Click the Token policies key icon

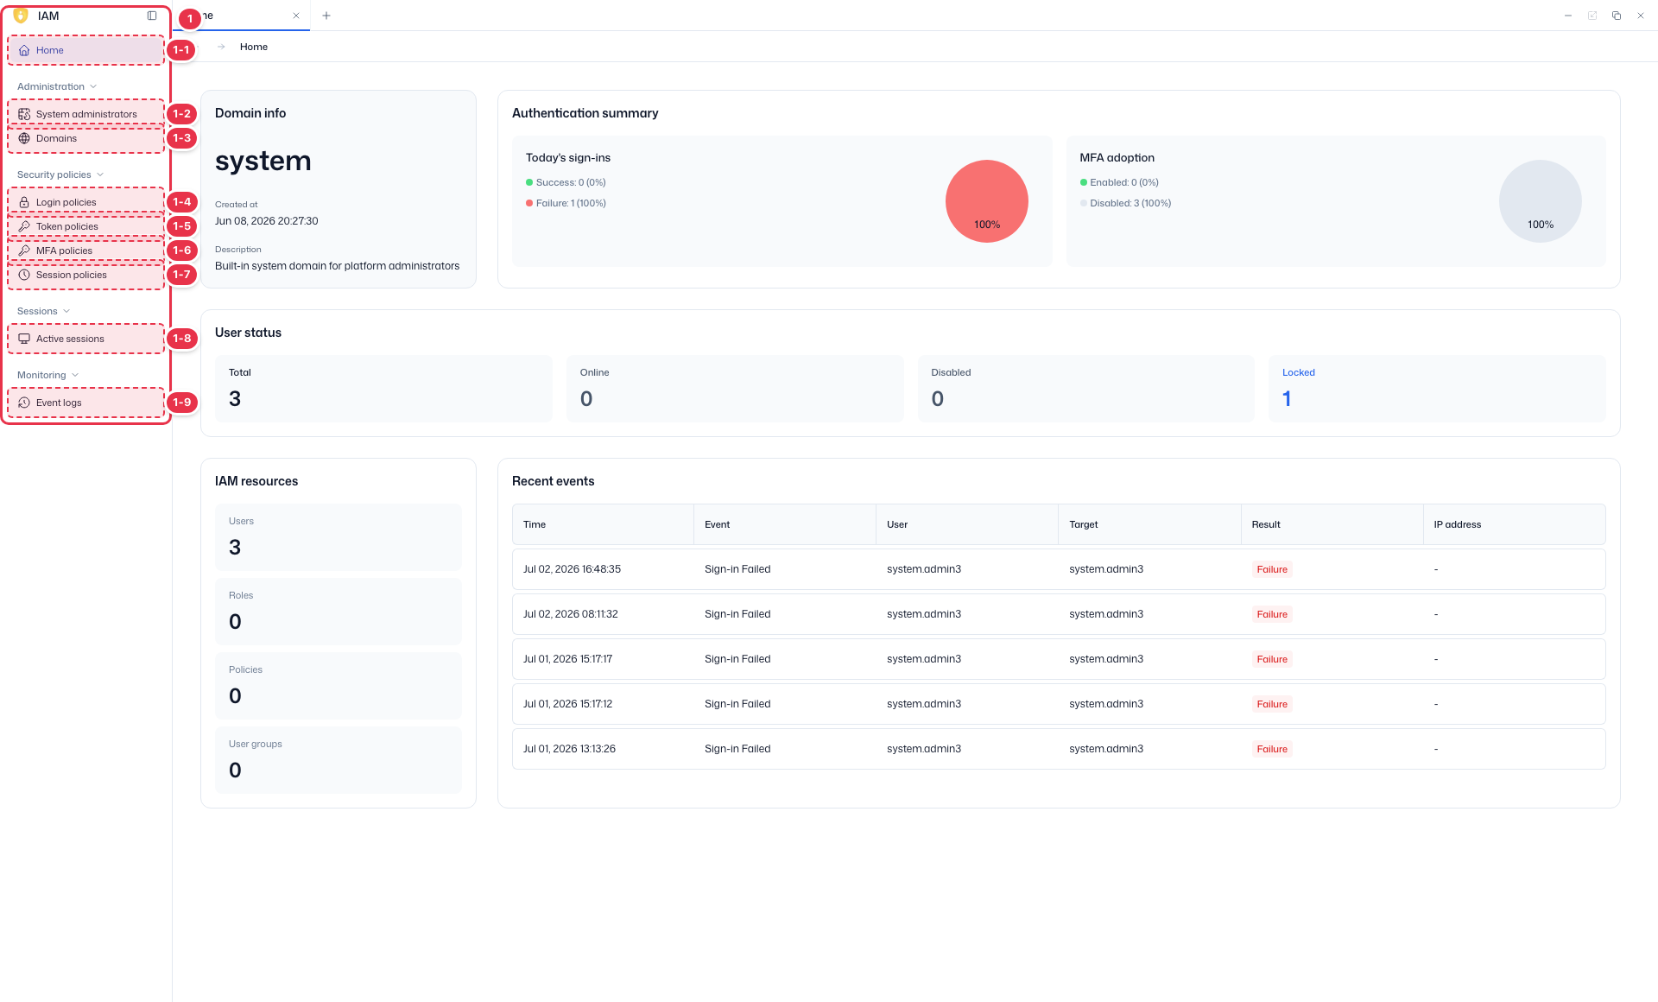24,226
